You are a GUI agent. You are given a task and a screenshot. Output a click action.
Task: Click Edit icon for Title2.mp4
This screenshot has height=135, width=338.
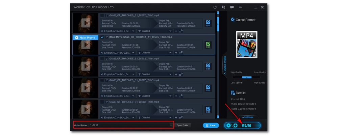pyautogui.click(x=208, y=23)
